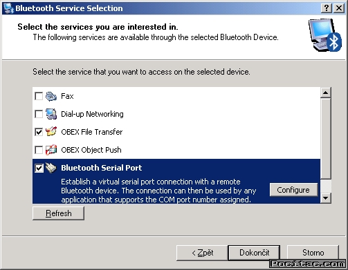Click the service list scroll down arrow
Viewport: 348px width, 270px height.
pos(326,197)
